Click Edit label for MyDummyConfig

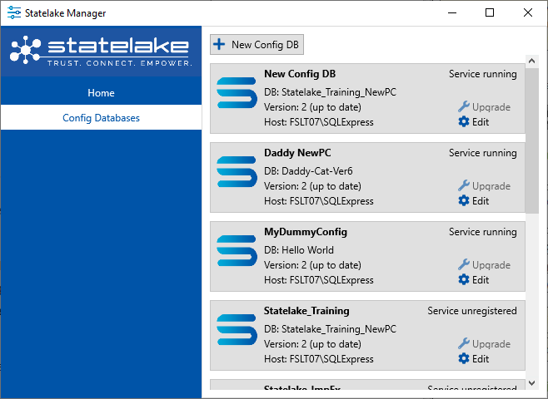click(x=481, y=280)
